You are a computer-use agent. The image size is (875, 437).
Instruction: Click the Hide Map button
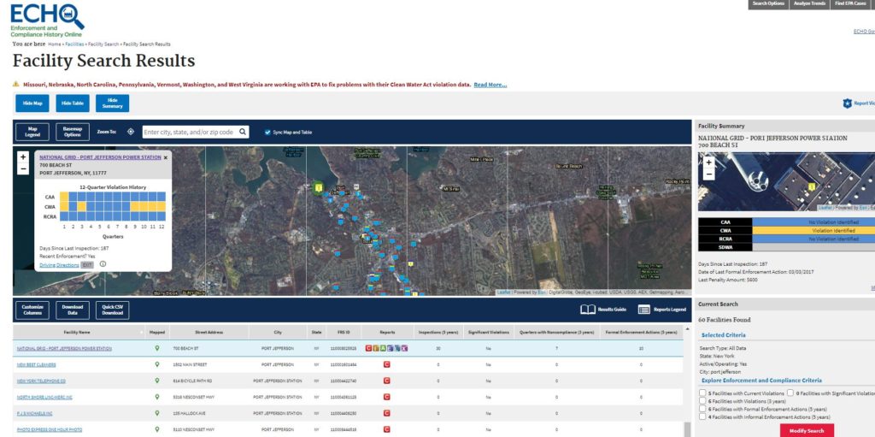[32, 103]
